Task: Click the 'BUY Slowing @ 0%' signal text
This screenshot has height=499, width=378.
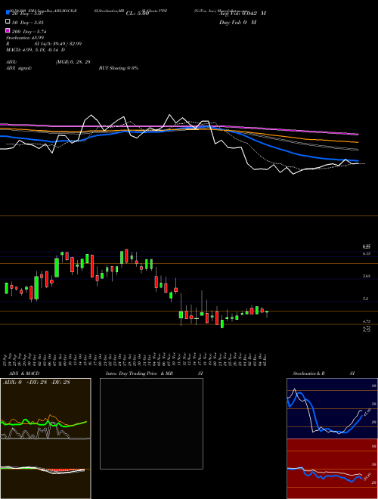Action: [119, 68]
